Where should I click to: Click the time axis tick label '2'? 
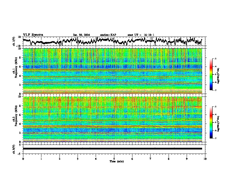60,159
